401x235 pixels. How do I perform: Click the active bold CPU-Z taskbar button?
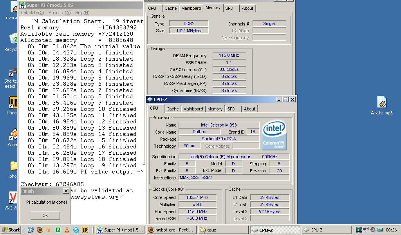pyautogui.click(x=275, y=230)
